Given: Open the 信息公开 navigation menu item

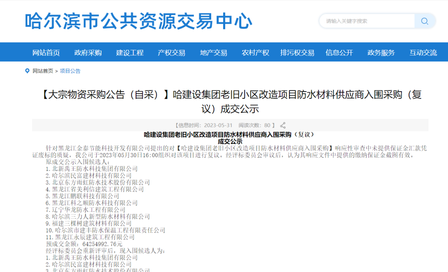Looking at the screenshot, I should [339, 53].
